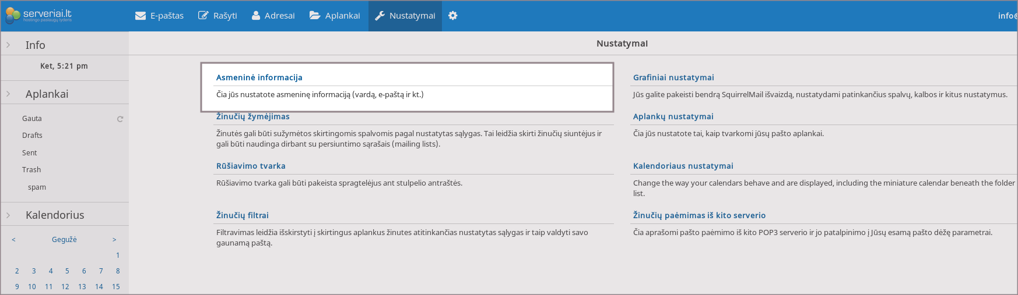
Task: Open Grafiniai nustatymai link
Action: (x=673, y=77)
